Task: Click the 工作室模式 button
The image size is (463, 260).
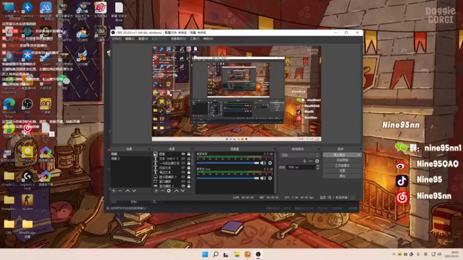Action: tap(342, 165)
